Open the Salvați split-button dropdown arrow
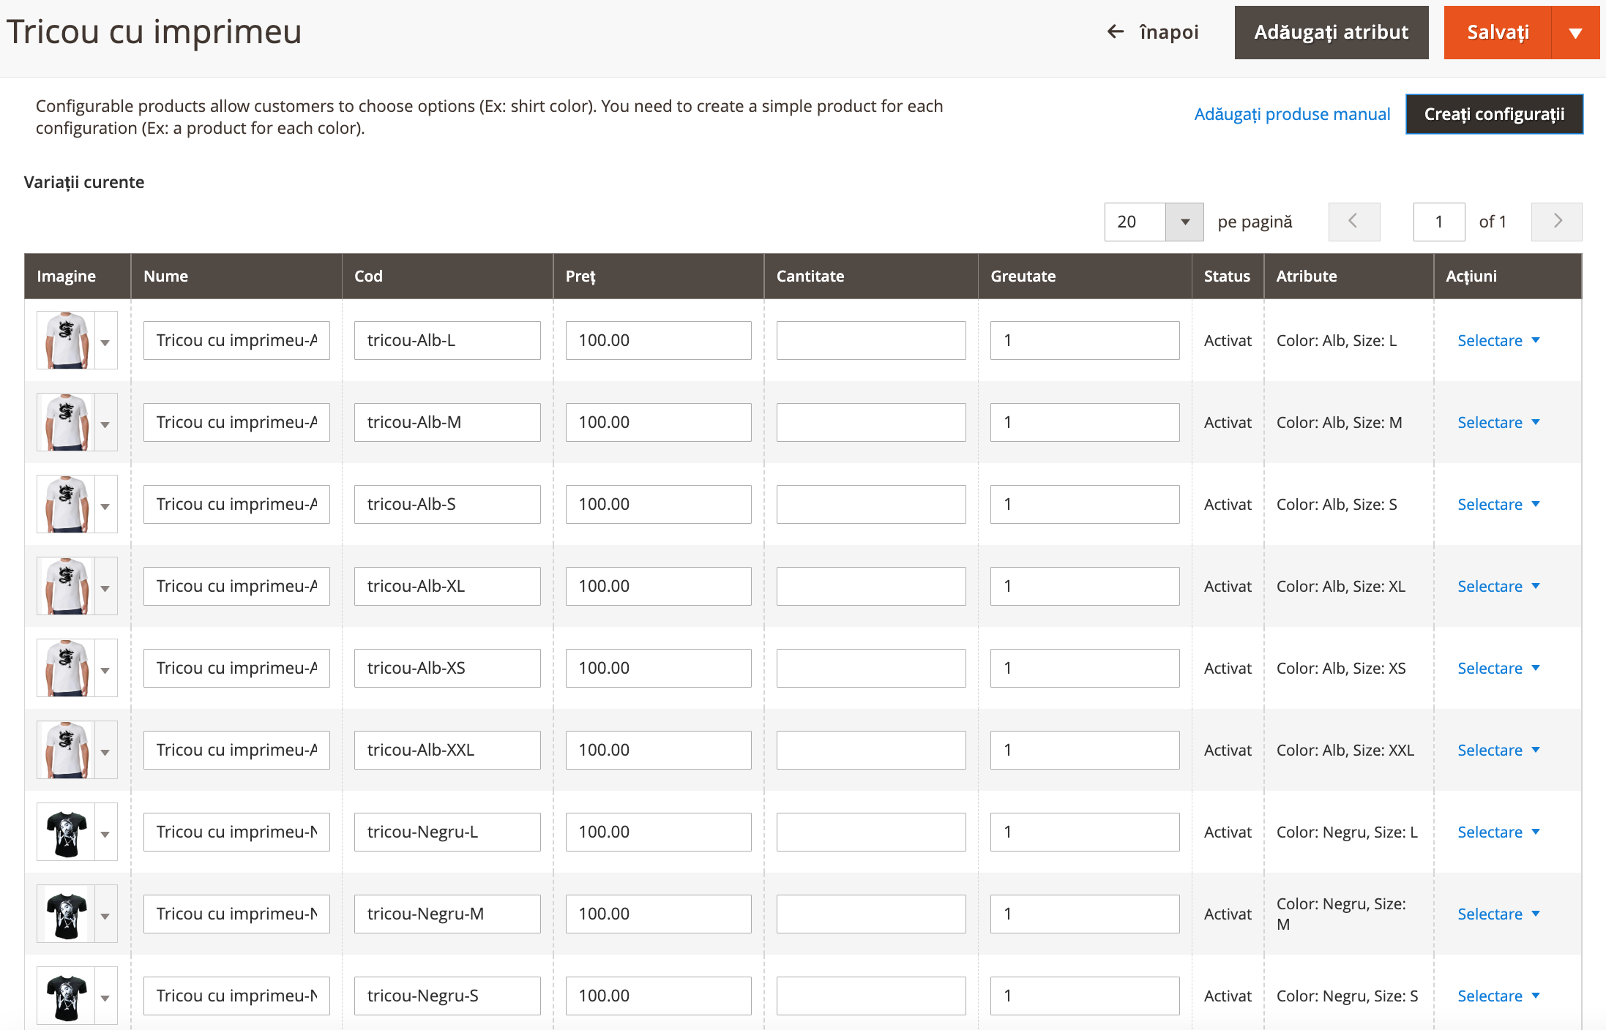This screenshot has height=1030, width=1606. pyautogui.click(x=1575, y=32)
